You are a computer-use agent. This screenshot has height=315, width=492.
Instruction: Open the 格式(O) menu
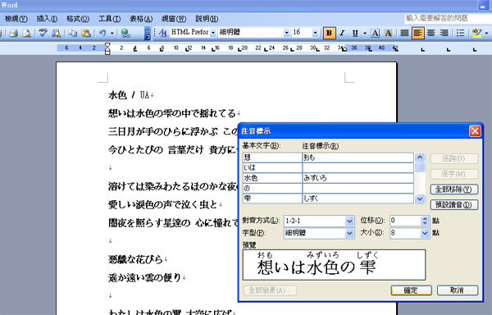(x=78, y=19)
